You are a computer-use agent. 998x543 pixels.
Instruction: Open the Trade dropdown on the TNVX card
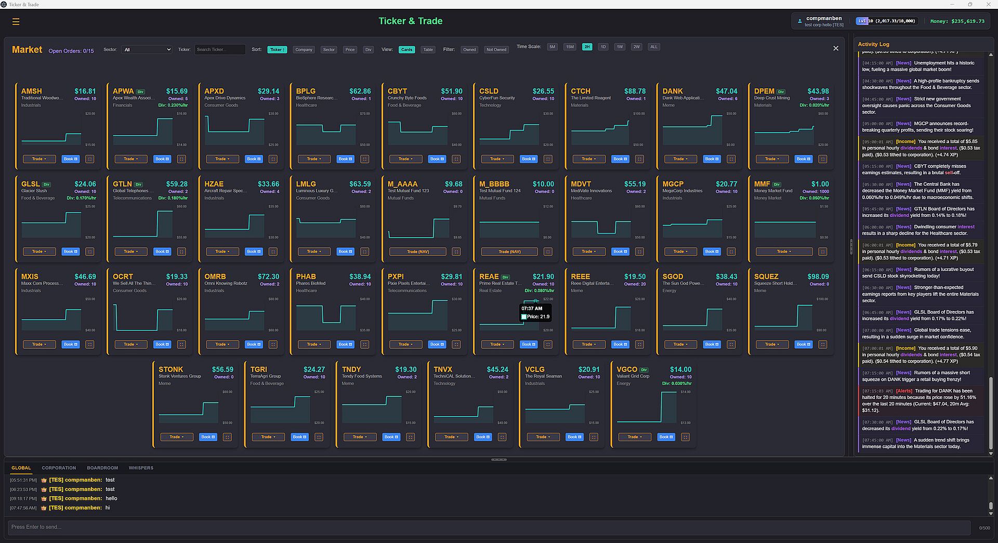tap(452, 437)
